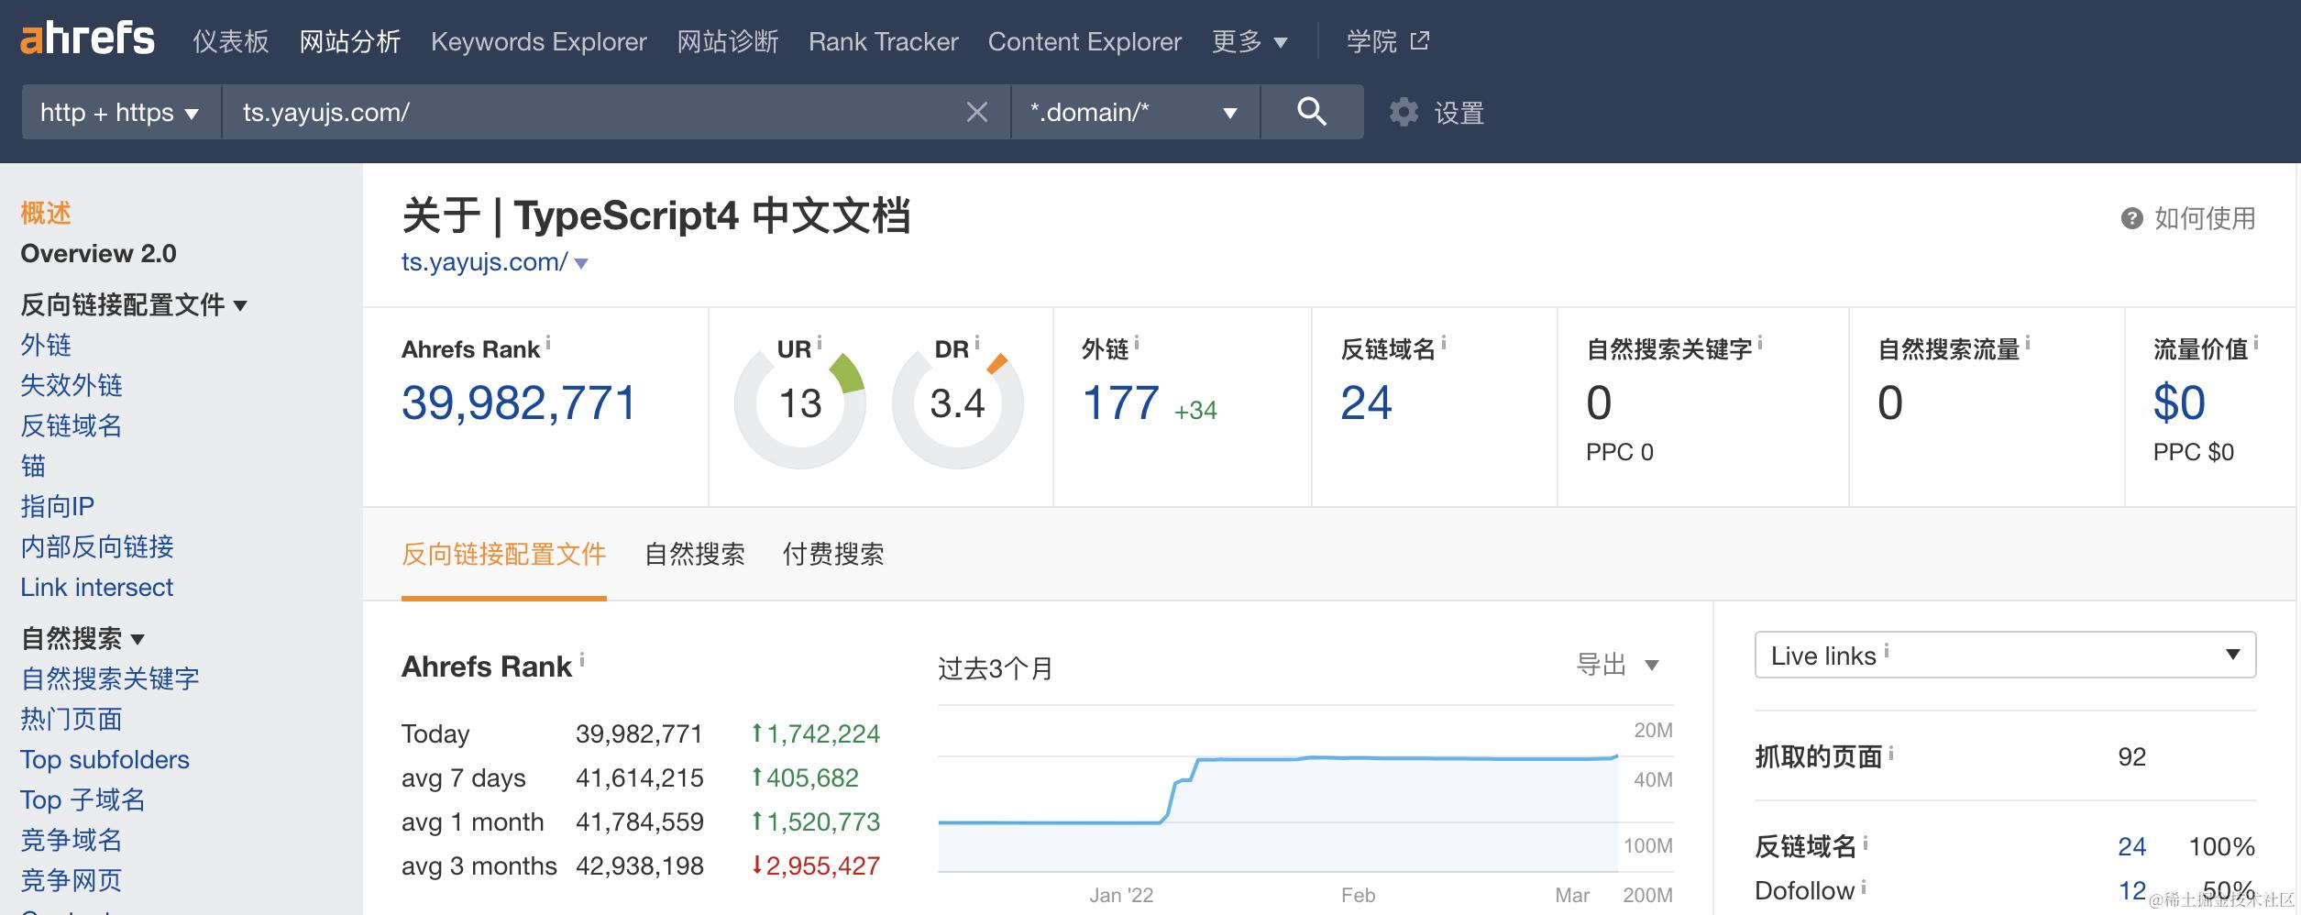2301x915 pixels.
Task: Click the question mark icon beside 如何使用
Action: coord(2131,218)
